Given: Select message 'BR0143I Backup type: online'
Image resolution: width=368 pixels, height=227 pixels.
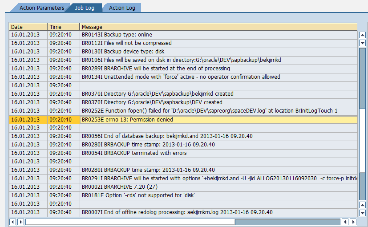Looking at the screenshot, I should (218, 35).
